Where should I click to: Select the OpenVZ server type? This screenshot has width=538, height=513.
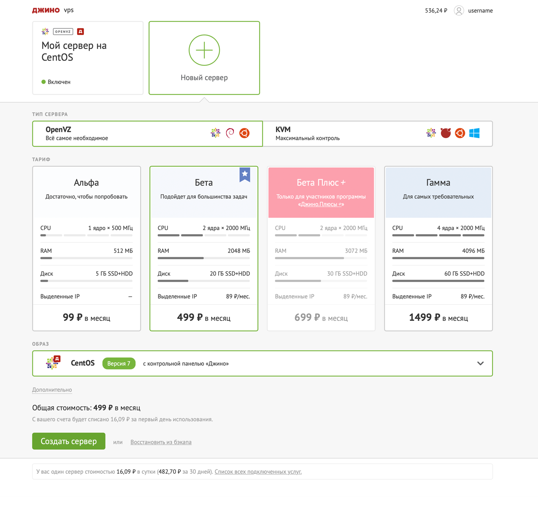click(x=147, y=134)
